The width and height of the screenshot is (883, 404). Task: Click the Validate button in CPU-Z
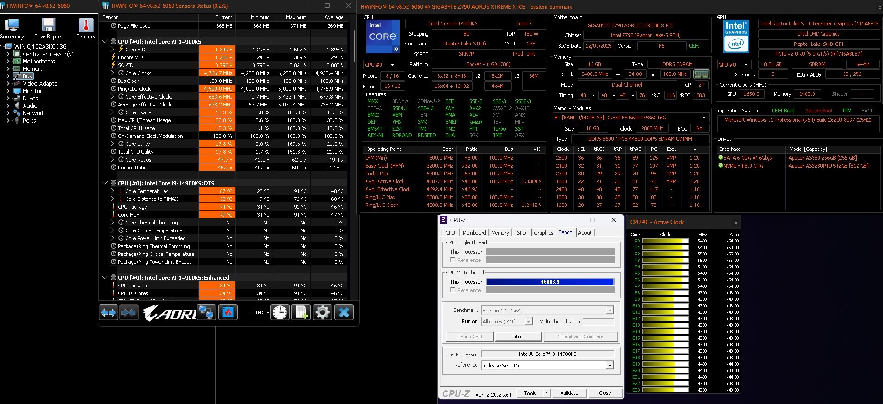[569, 393]
